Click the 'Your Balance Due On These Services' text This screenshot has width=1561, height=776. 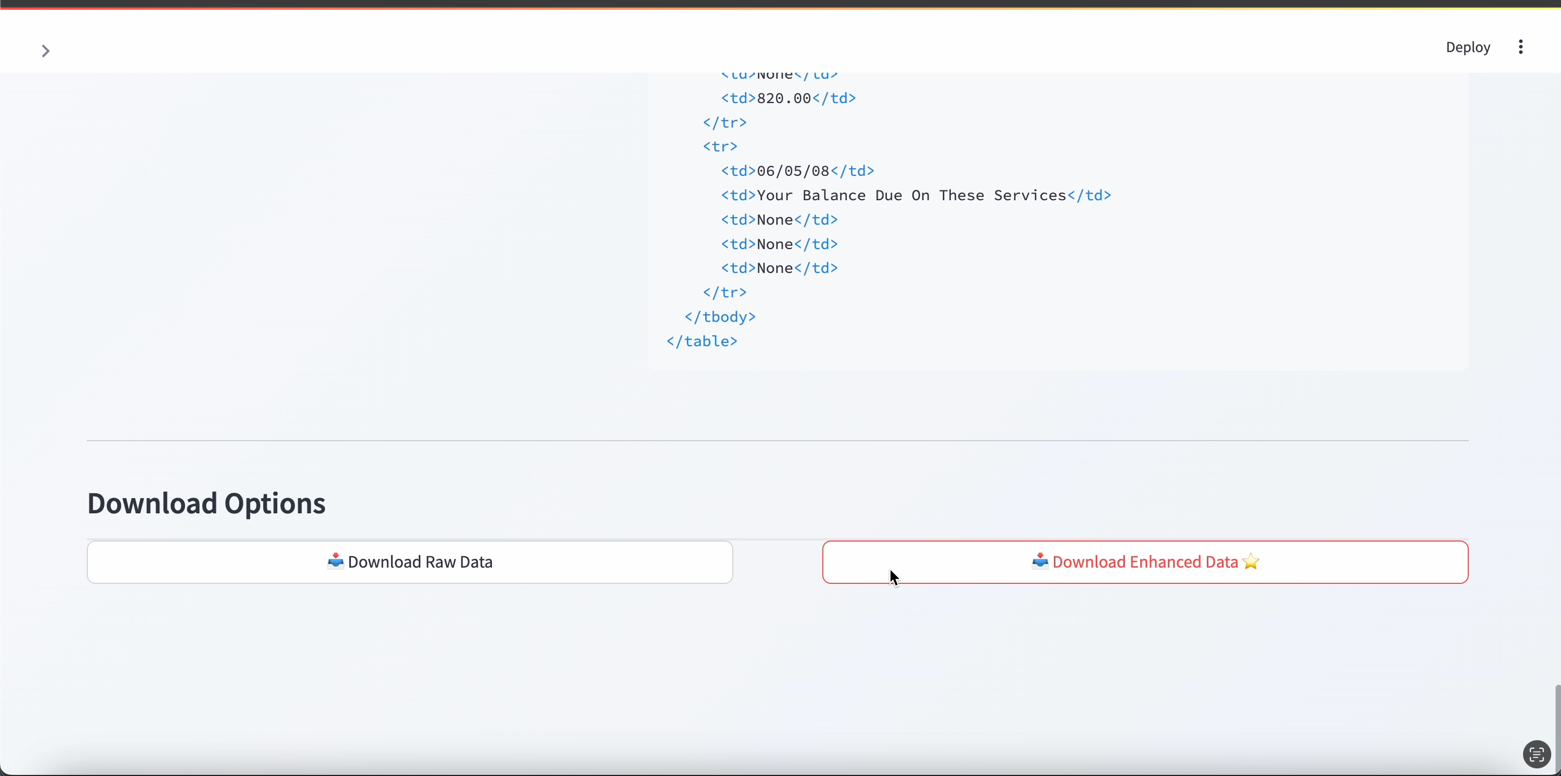pyautogui.click(x=911, y=195)
